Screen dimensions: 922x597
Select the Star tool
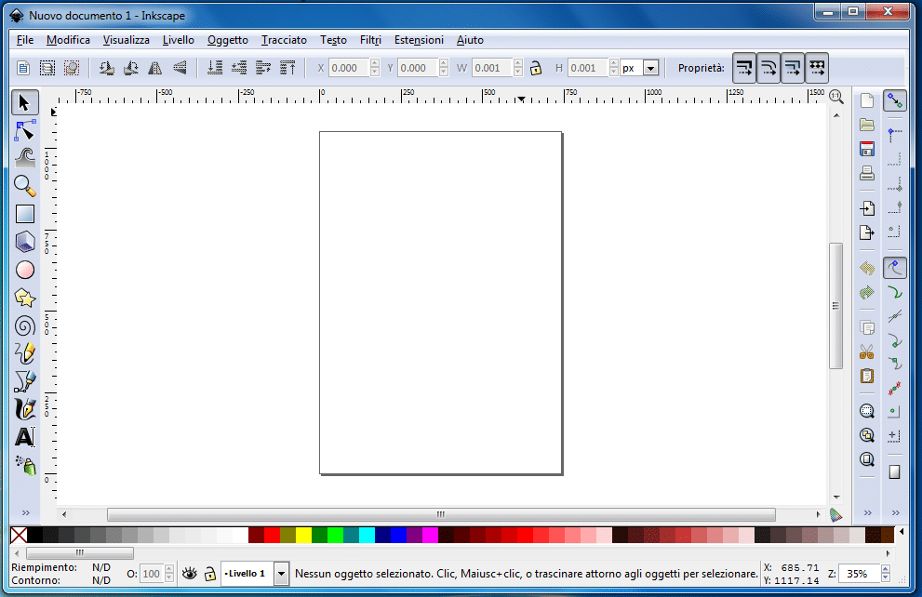(25, 298)
